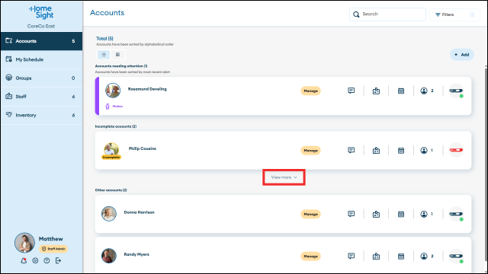Go to Accounts in sidebar

[x=41, y=41]
